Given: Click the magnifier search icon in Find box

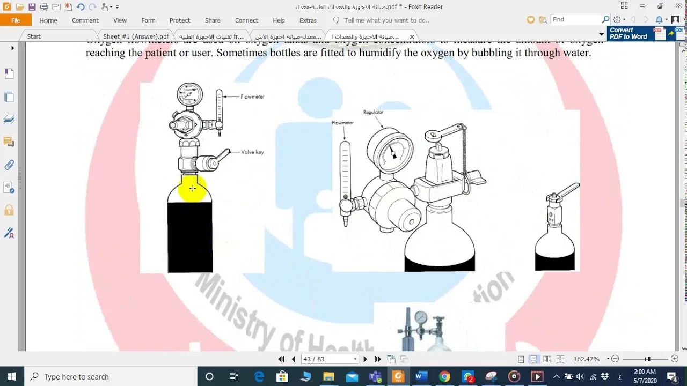Looking at the screenshot, I should [x=605, y=20].
